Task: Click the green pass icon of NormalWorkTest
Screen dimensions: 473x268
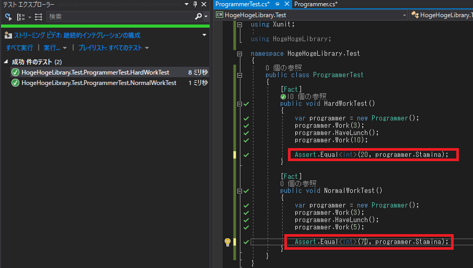Action: click(x=15, y=83)
